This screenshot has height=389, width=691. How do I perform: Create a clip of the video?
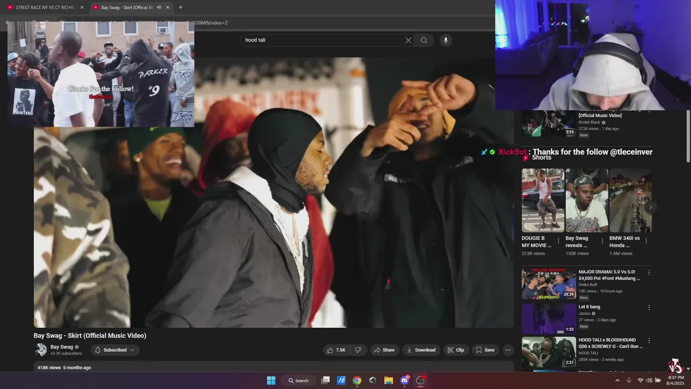tap(456, 350)
